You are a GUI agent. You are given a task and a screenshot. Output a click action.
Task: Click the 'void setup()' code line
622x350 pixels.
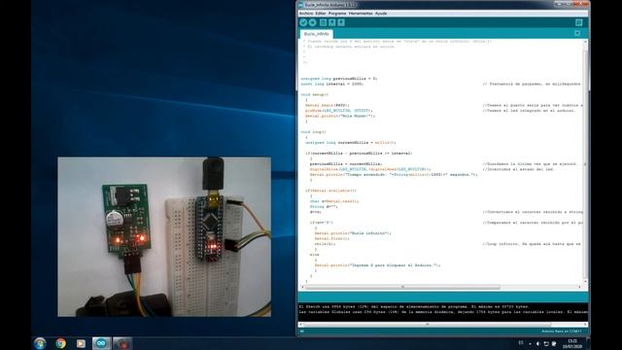(315, 95)
